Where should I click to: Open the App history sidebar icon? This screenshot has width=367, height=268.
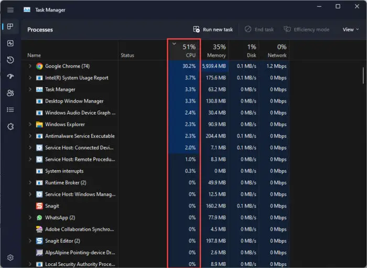[10, 60]
